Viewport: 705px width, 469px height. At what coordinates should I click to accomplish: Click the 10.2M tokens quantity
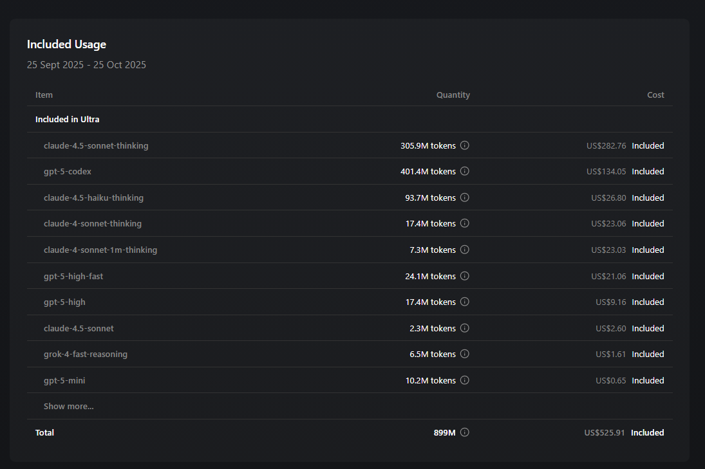coord(430,380)
